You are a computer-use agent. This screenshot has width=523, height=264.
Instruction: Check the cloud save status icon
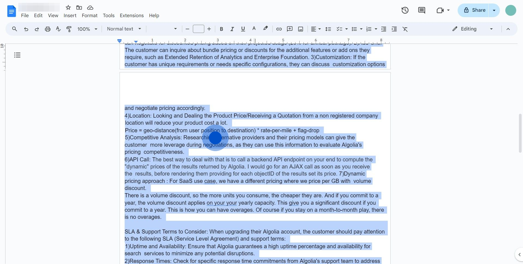(x=90, y=7)
